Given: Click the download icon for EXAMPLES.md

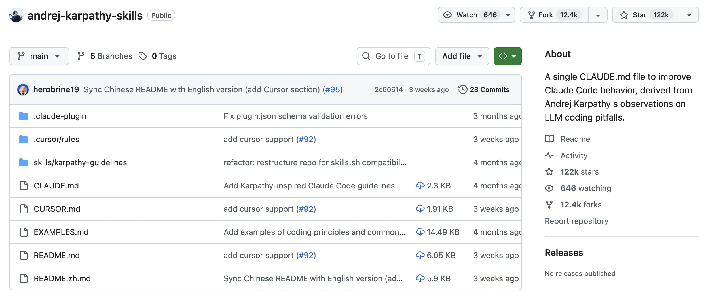Looking at the screenshot, I should tap(420, 232).
